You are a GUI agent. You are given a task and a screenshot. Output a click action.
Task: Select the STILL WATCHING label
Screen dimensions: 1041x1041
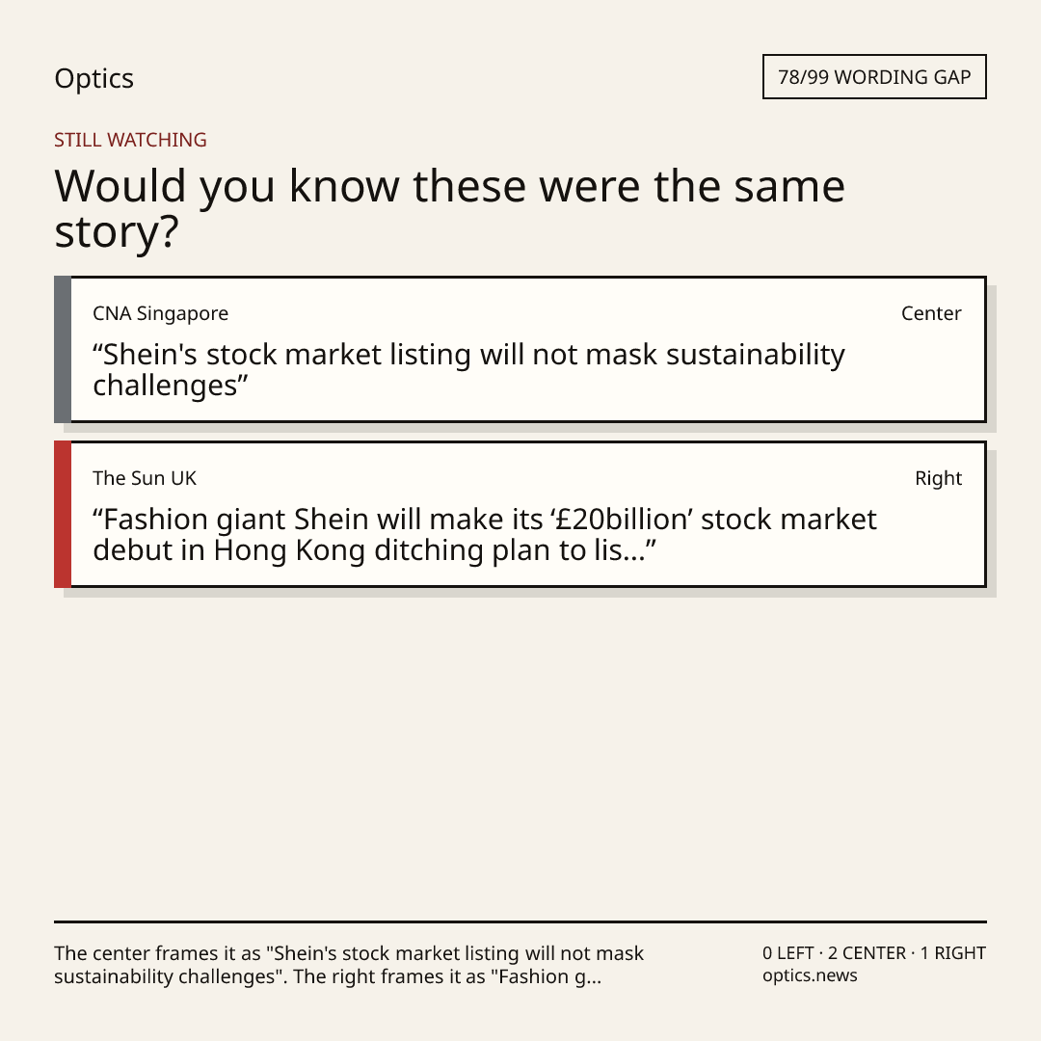pyautogui.click(x=130, y=140)
